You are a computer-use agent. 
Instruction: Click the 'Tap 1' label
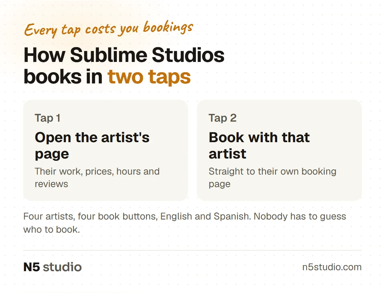[48, 118]
